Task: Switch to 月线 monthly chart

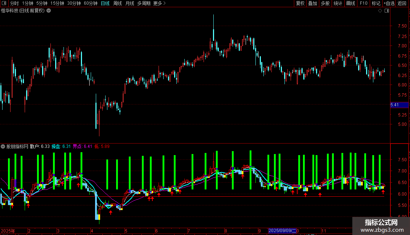Action: pos(130,3)
